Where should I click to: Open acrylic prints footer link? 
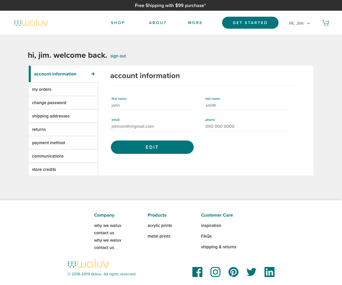[x=160, y=226]
